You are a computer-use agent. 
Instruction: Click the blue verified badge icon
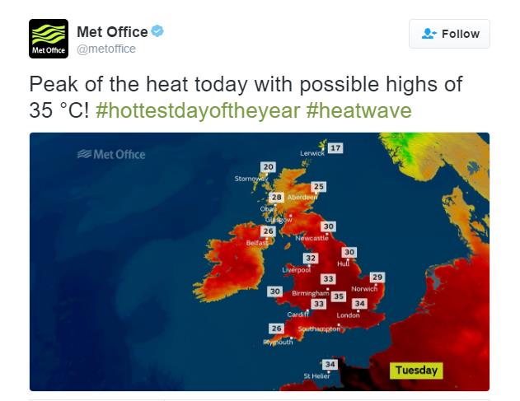(158, 32)
